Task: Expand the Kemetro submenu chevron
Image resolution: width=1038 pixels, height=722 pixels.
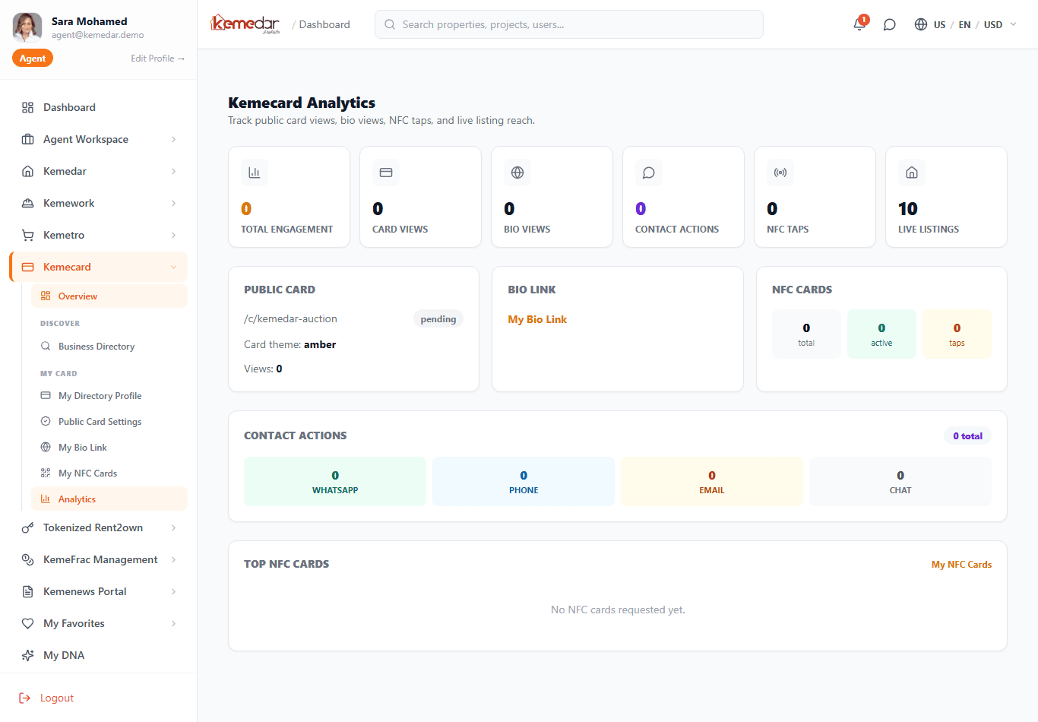Action: coord(174,235)
